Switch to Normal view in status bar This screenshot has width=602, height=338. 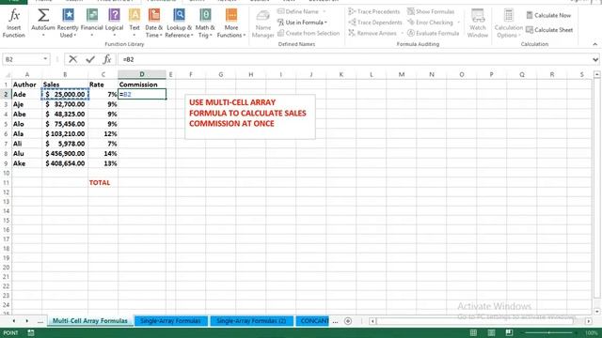473,332
